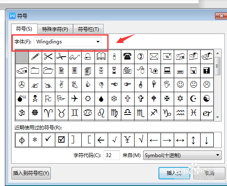Viewport: 227px width, 186px height.
Task: Click the 插入(I) button
Action: (x=174, y=173)
